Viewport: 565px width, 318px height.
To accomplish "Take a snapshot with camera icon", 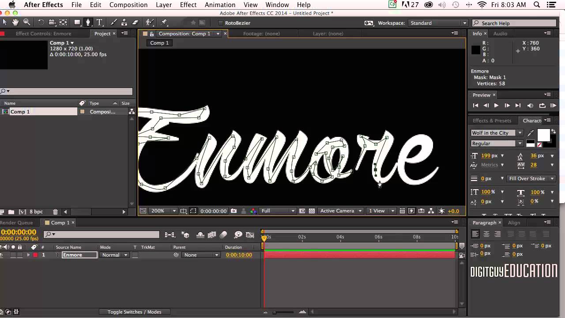I will pos(234,211).
